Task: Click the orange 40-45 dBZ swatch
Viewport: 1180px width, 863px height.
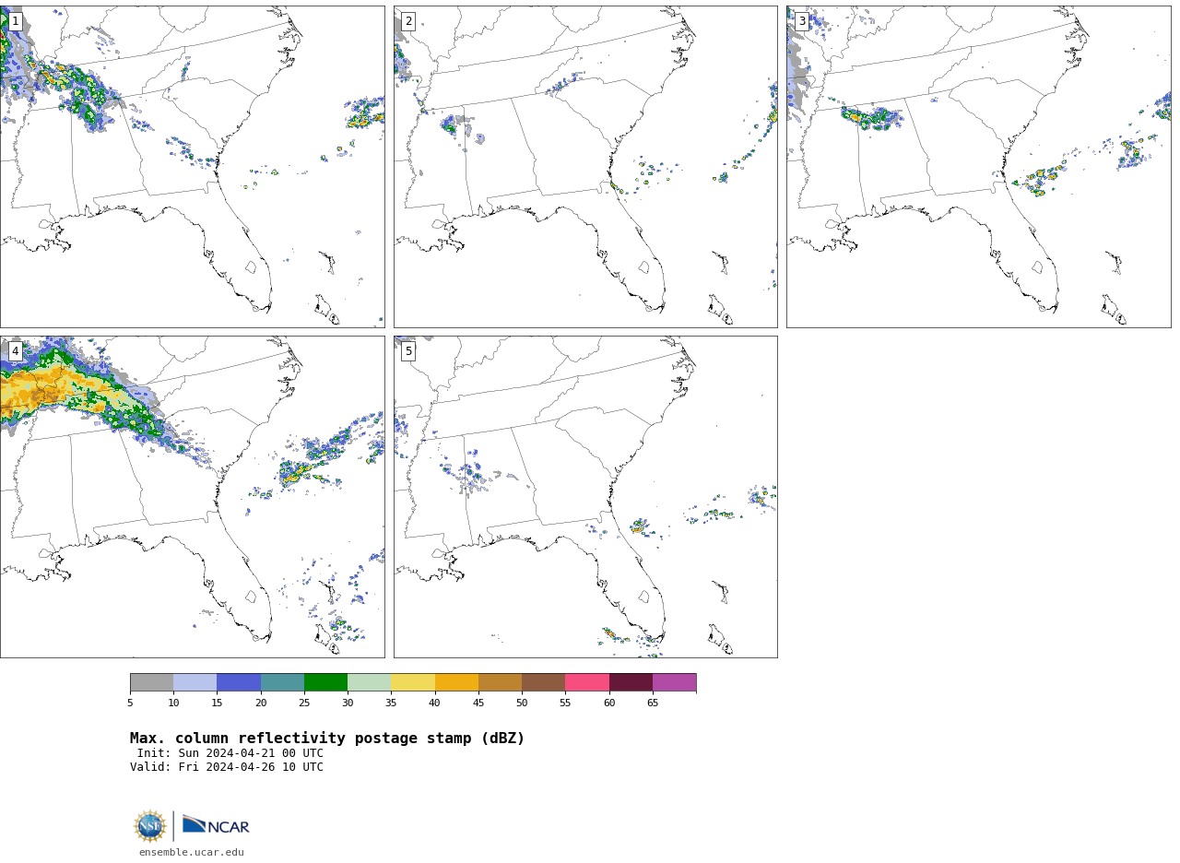Action: point(456,682)
